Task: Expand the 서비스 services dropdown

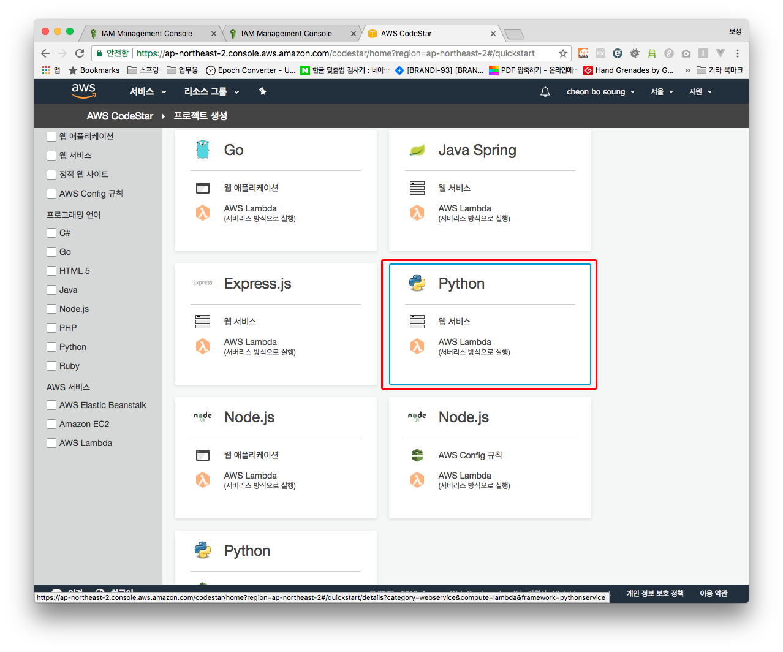Action: pos(148,91)
